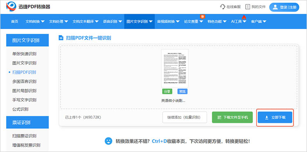Image resolution: width=307 pixels, height=152 pixels.
Task: Select 手写文字识别 in the sidebar
Action: tap(24, 100)
